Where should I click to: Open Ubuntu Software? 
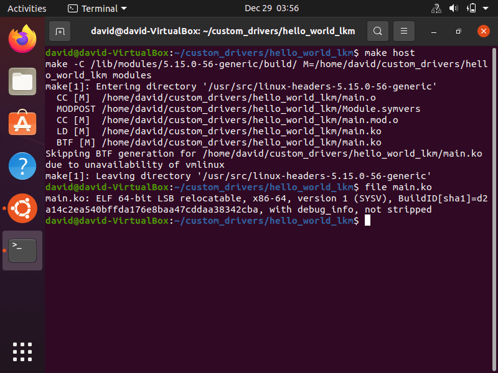(x=22, y=123)
